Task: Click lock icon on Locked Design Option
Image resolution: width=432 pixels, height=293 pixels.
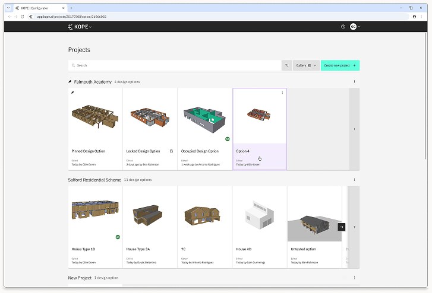Action: [171, 151]
